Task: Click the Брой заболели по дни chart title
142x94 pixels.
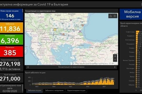Action: [x=35, y=73]
